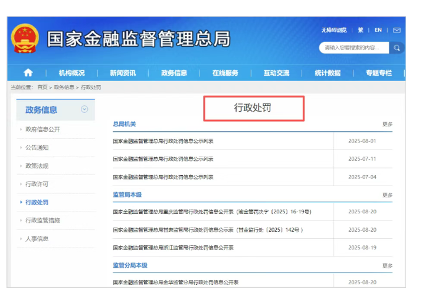Open the 重庆监管局 penalty information entry
432x292 pixels.
[212, 212]
